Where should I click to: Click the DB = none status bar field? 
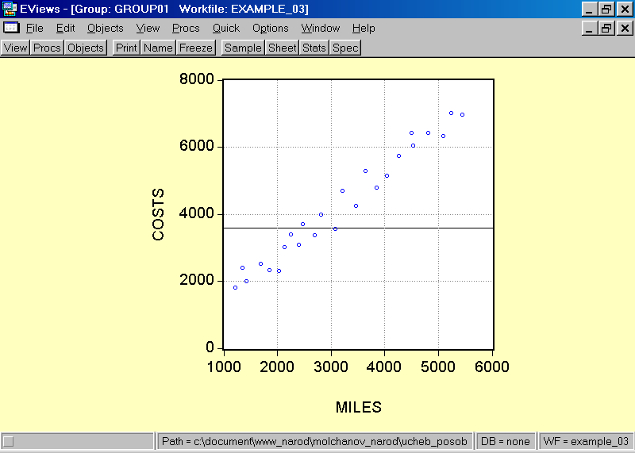click(505, 441)
